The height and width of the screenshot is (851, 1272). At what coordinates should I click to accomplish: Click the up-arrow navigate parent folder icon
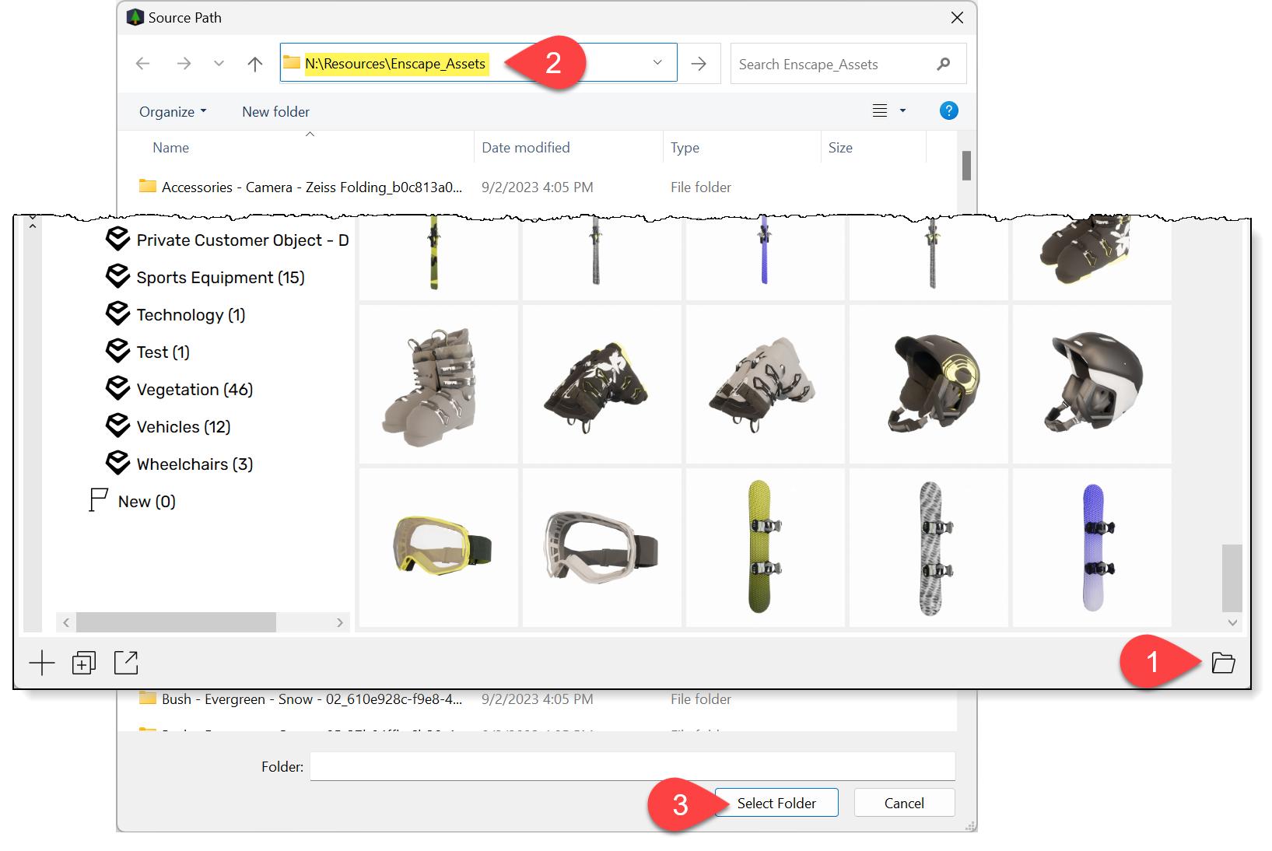pos(254,63)
